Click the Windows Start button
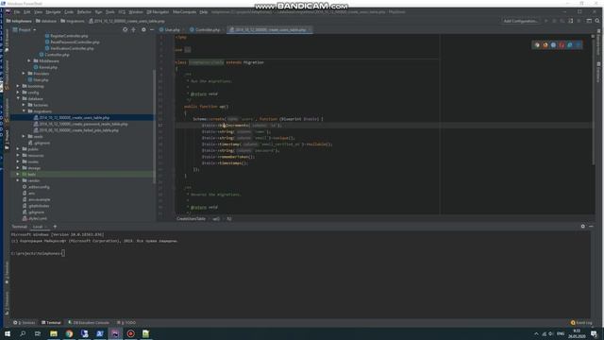This screenshot has height=340, width=604. pyautogui.click(x=8, y=333)
